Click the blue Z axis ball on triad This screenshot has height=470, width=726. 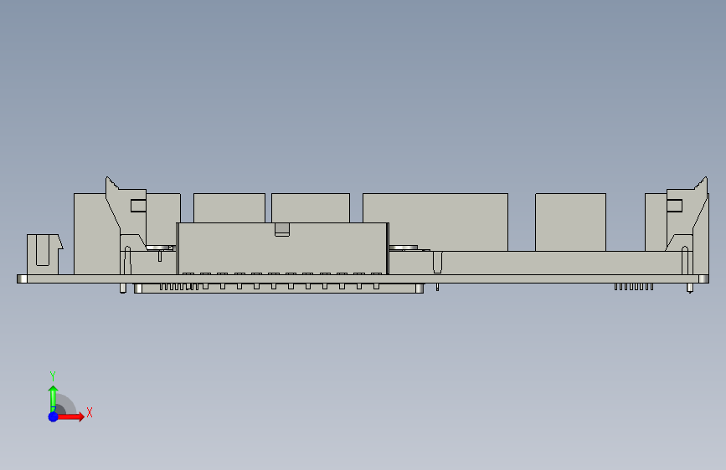[54, 416]
